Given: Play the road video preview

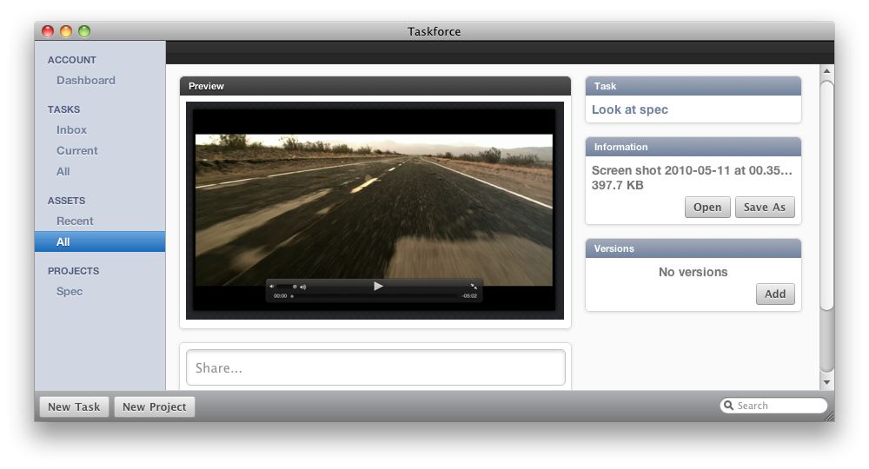Looking at the screenshot, I should [378, 286].
